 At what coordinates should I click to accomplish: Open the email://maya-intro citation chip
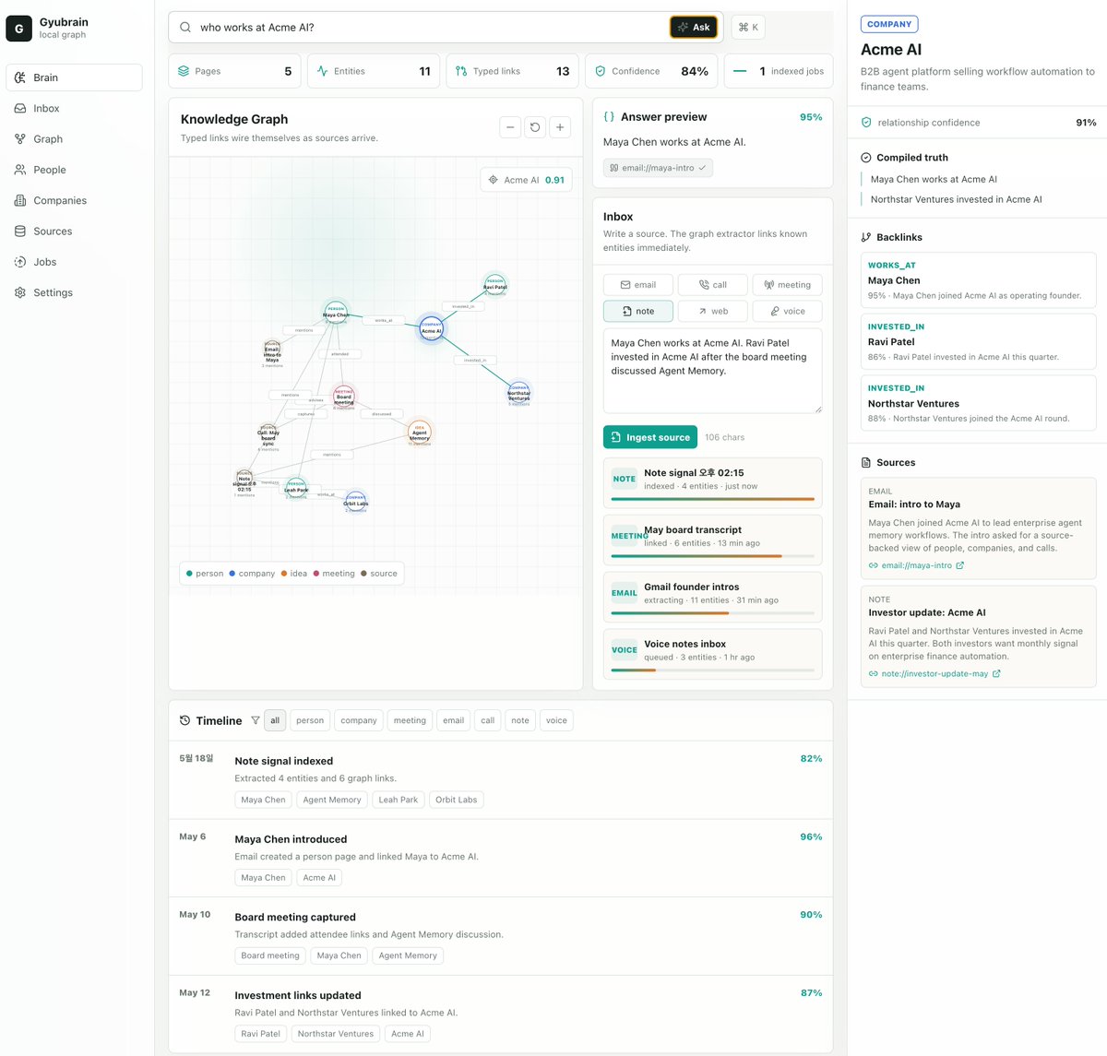tap(658, 168)
